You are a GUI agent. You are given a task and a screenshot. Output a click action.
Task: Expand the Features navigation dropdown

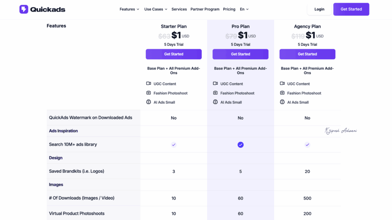[x=129, y=9]
